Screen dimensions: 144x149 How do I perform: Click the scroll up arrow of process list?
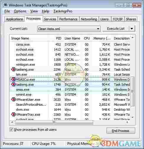coord(132,37)
